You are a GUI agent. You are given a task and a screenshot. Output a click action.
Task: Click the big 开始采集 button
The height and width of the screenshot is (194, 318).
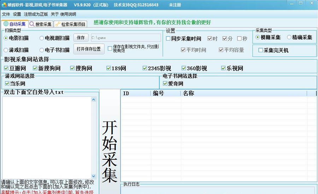(110, 142)
